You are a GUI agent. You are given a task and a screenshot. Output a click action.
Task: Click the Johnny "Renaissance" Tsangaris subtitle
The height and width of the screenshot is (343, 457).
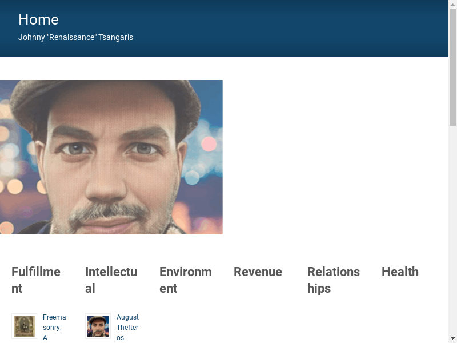click(x=75, y=37)
